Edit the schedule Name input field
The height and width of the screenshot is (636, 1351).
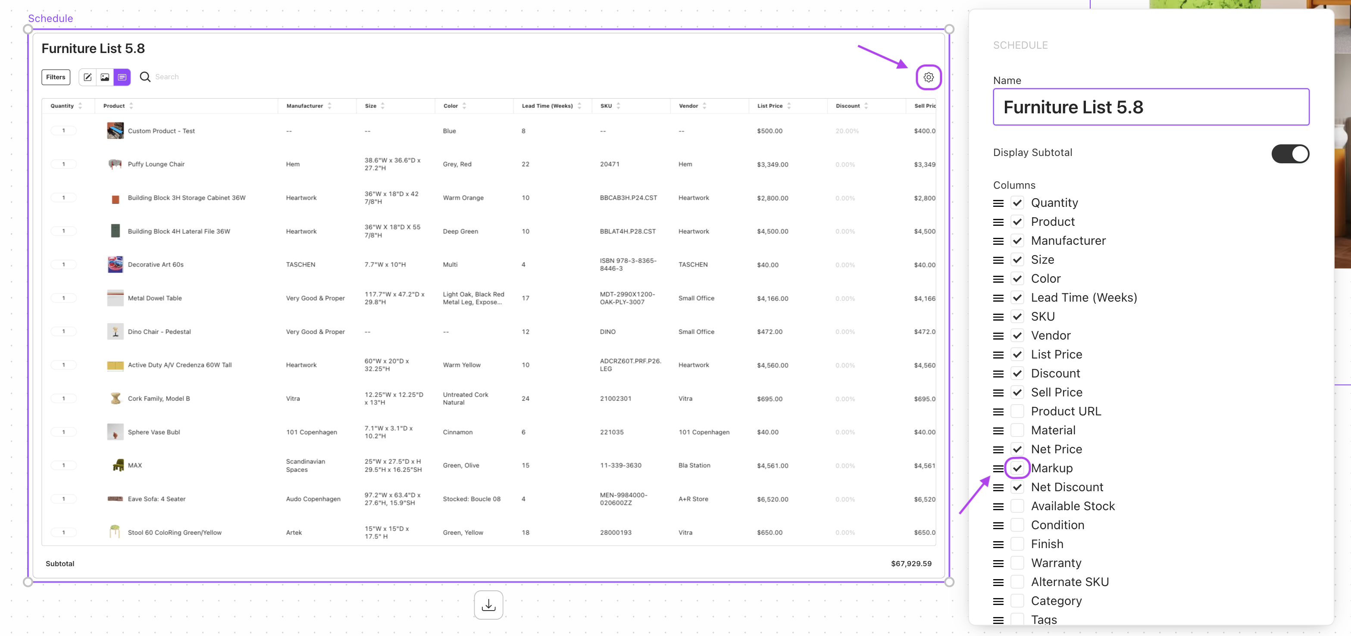(x=1151, y=107)
